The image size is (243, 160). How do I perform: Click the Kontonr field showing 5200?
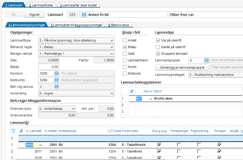[46, 73]
